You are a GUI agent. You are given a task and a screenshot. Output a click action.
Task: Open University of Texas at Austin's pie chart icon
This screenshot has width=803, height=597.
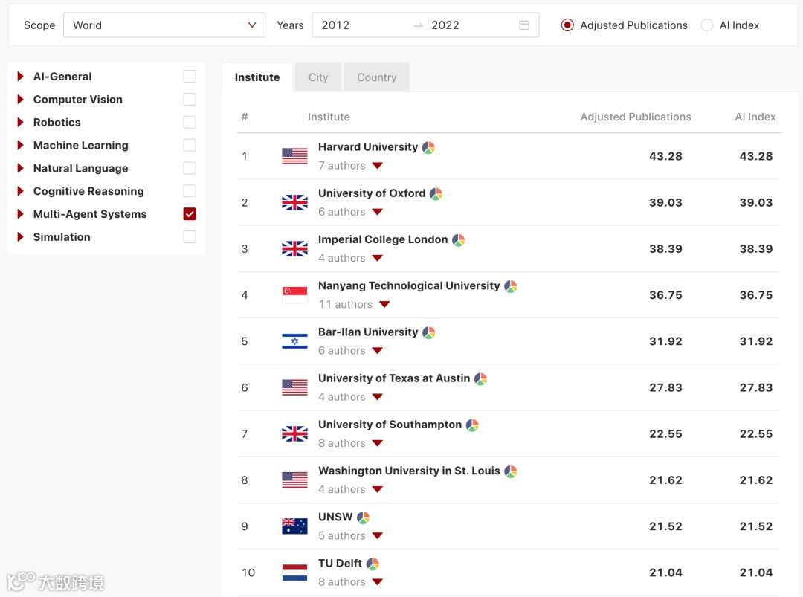(x=480, y=379)
